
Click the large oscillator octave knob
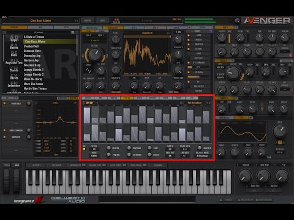coord(95,55)
